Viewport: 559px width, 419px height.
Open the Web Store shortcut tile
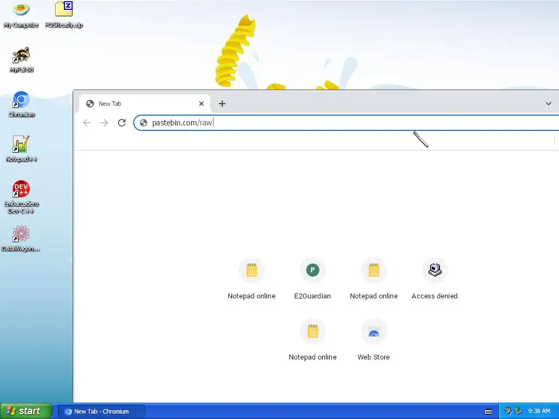[x=373, y=340]
